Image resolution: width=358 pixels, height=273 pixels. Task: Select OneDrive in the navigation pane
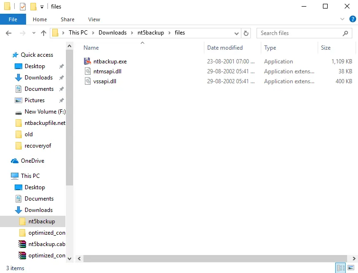(x=32, y=161)
